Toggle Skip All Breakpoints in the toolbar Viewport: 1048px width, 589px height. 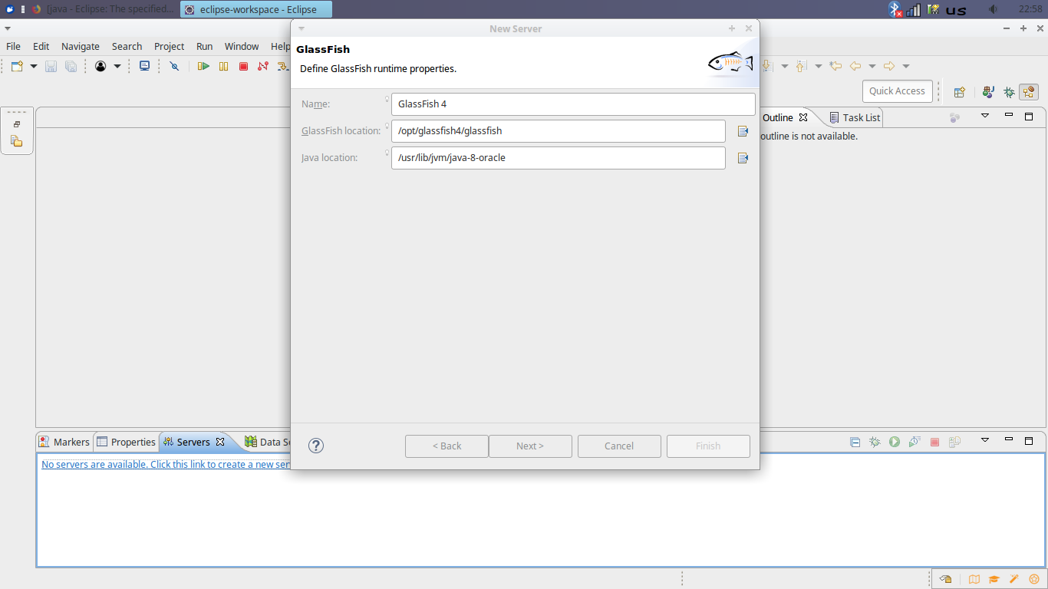tap(174, 67)
